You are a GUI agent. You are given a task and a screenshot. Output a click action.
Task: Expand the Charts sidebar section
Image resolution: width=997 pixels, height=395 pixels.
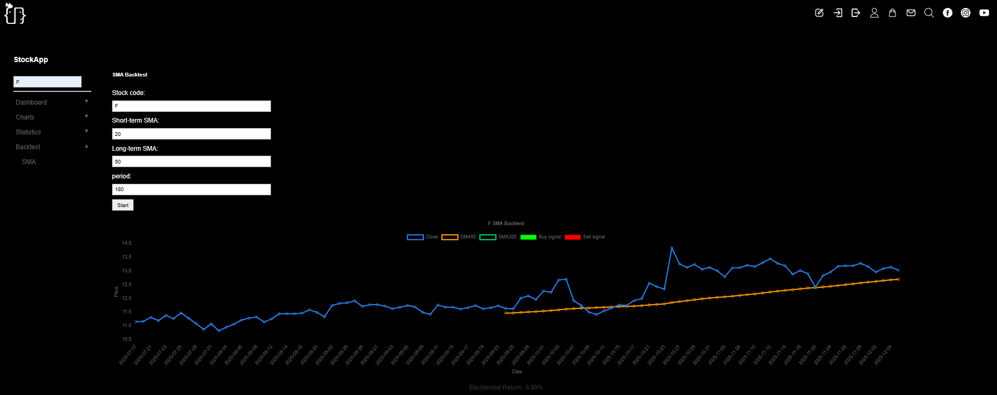51,117
